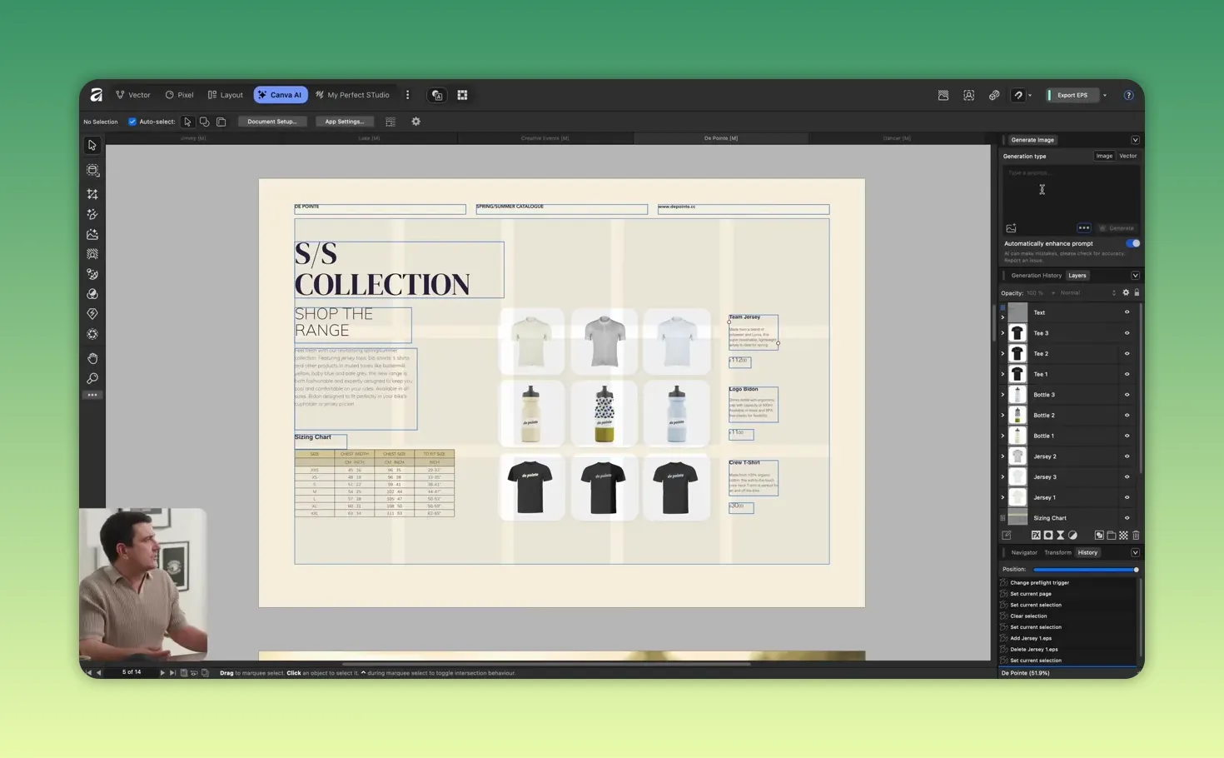Collapse the History panel with its chevron
Screen dimensions: 1224x758
(x=1135, y=552)
